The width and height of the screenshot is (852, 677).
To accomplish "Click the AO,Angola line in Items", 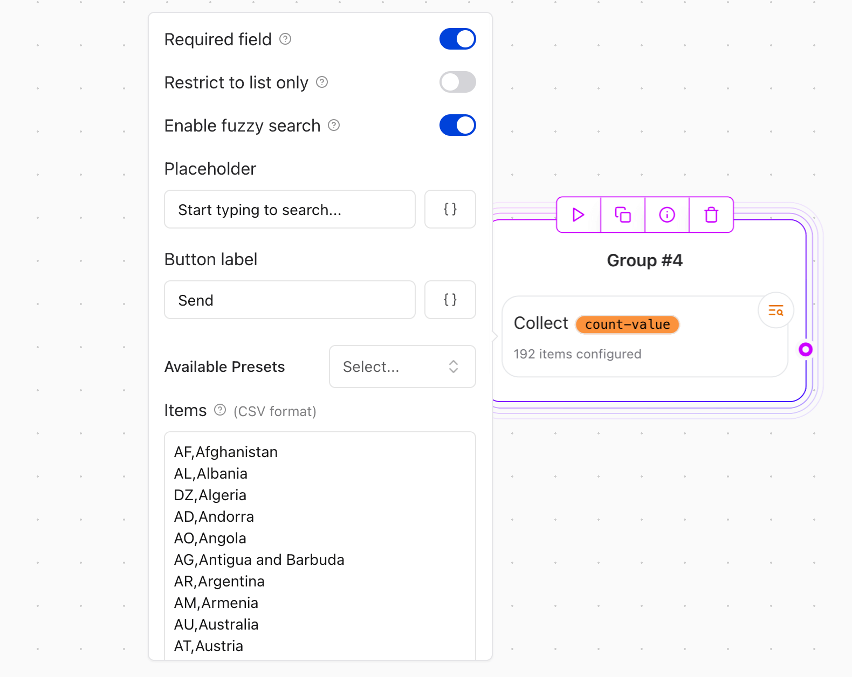I will tap(210, 538).
